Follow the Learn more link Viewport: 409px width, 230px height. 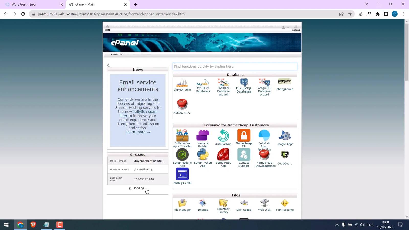pyautogui.click(x=138, y=132)
